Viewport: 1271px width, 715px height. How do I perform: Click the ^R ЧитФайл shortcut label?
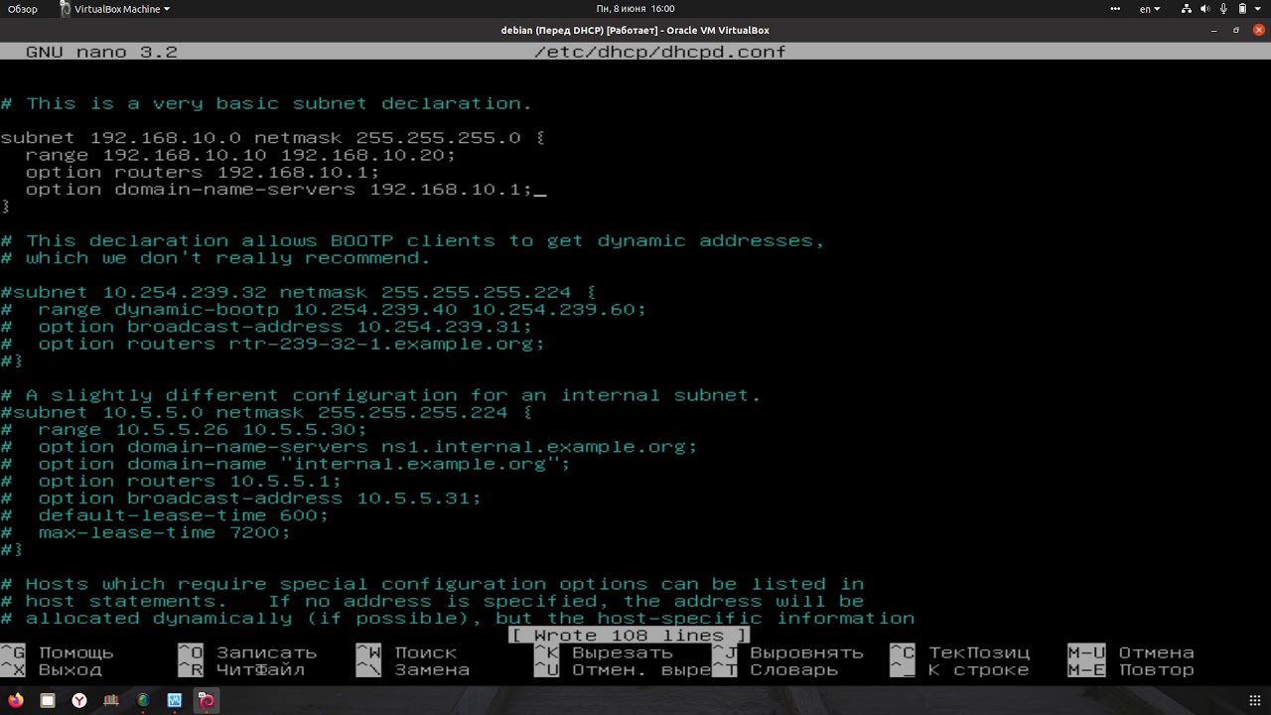(241, 670)
